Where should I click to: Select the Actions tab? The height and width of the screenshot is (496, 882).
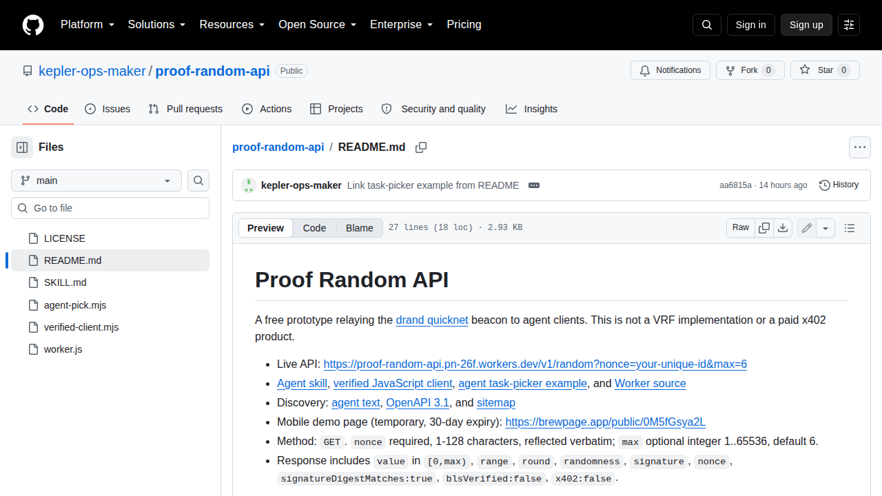[267, 109]
